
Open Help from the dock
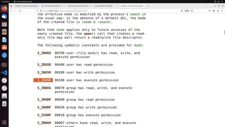tap(4, 55)
